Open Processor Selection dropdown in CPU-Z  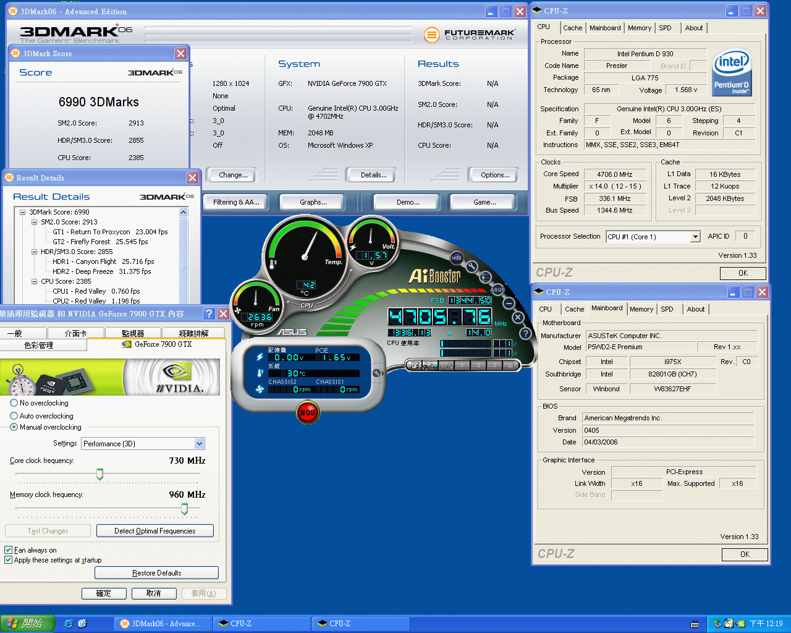[695, 237]
